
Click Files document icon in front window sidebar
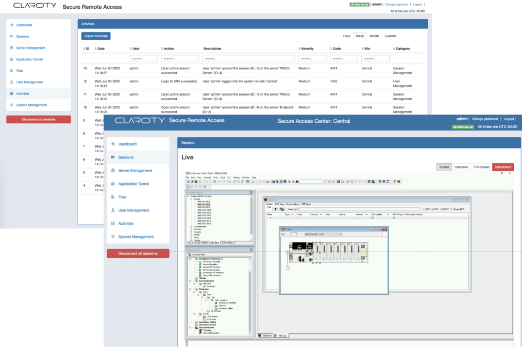coord(113,197)
